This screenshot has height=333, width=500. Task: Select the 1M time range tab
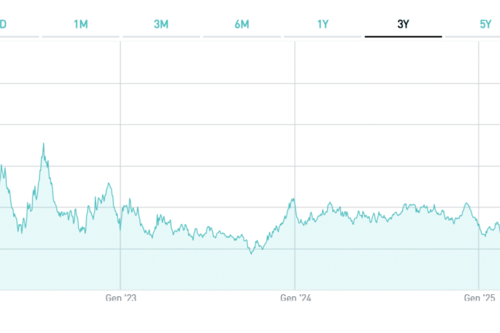81,24
